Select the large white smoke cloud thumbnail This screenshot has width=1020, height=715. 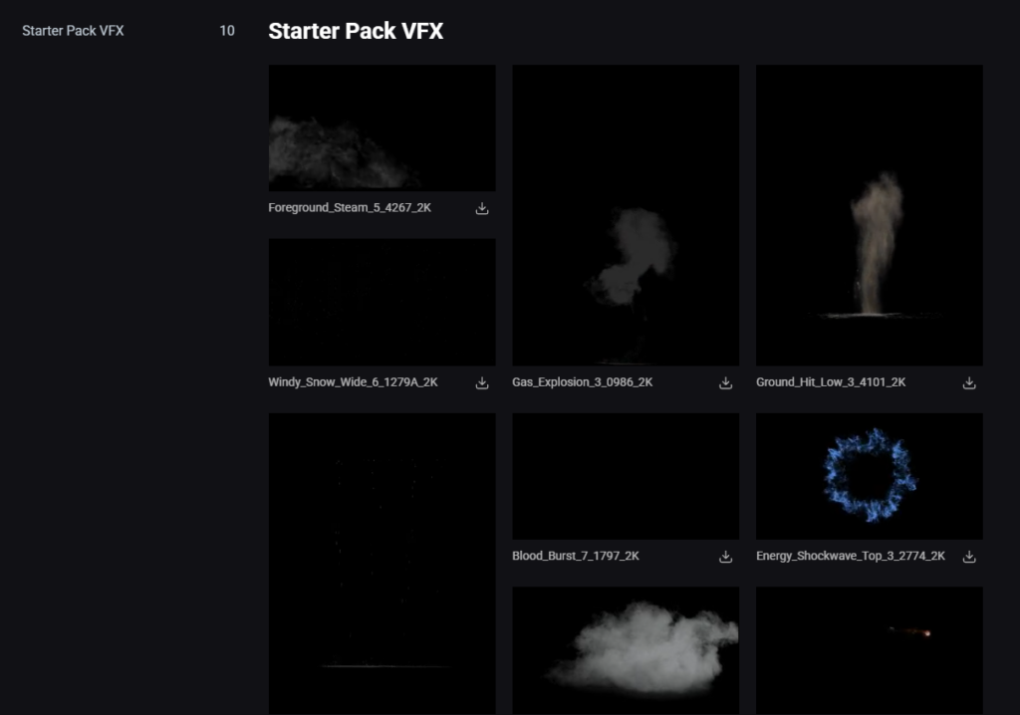click(626, 649)
